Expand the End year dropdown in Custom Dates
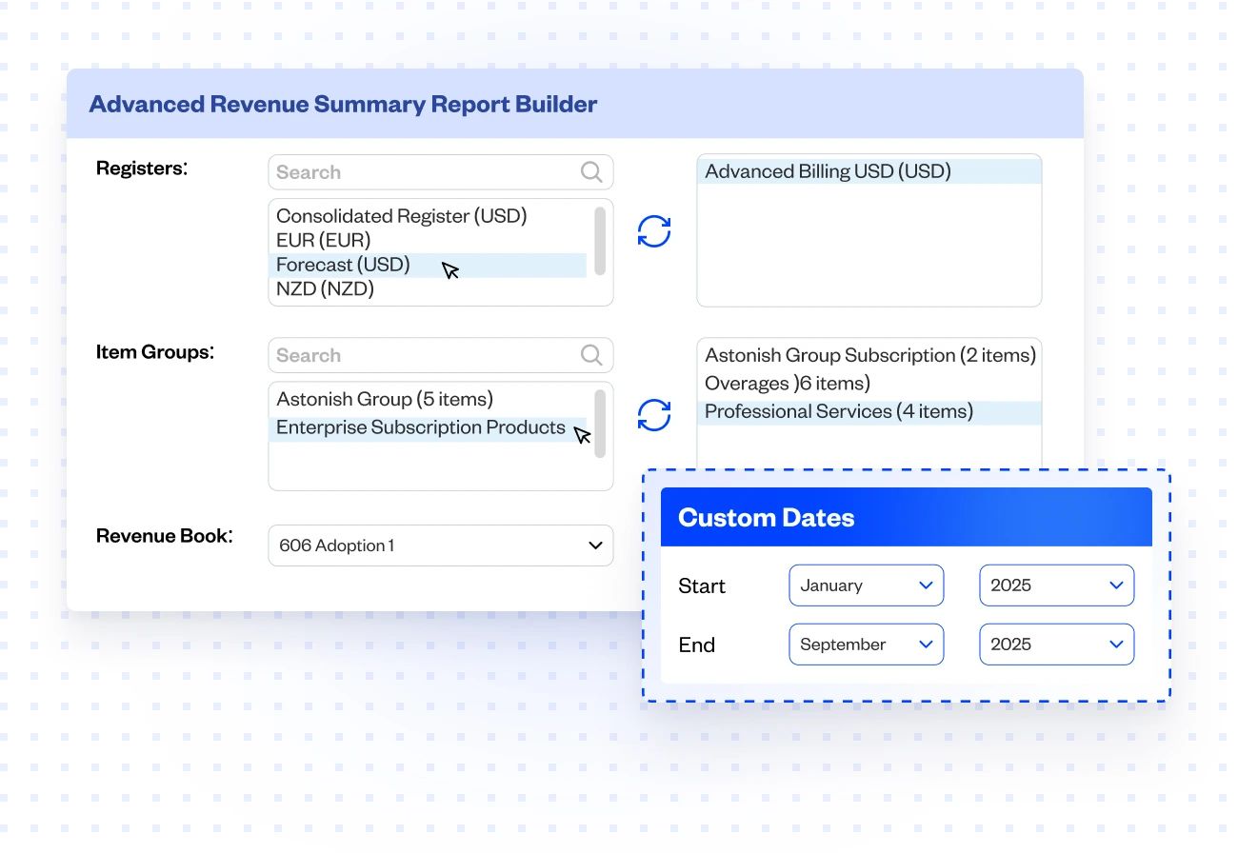 tap(1055, 644)
